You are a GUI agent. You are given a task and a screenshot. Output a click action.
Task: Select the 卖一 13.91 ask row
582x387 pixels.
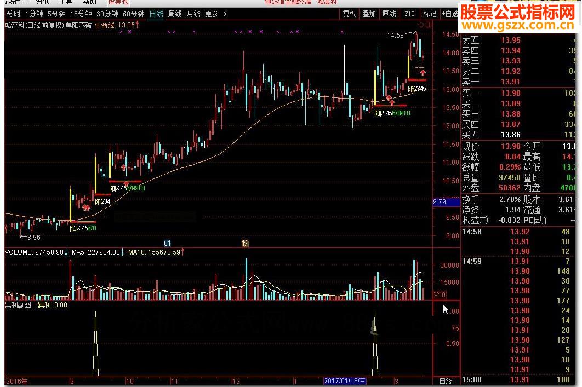click(x=517, y=82)
